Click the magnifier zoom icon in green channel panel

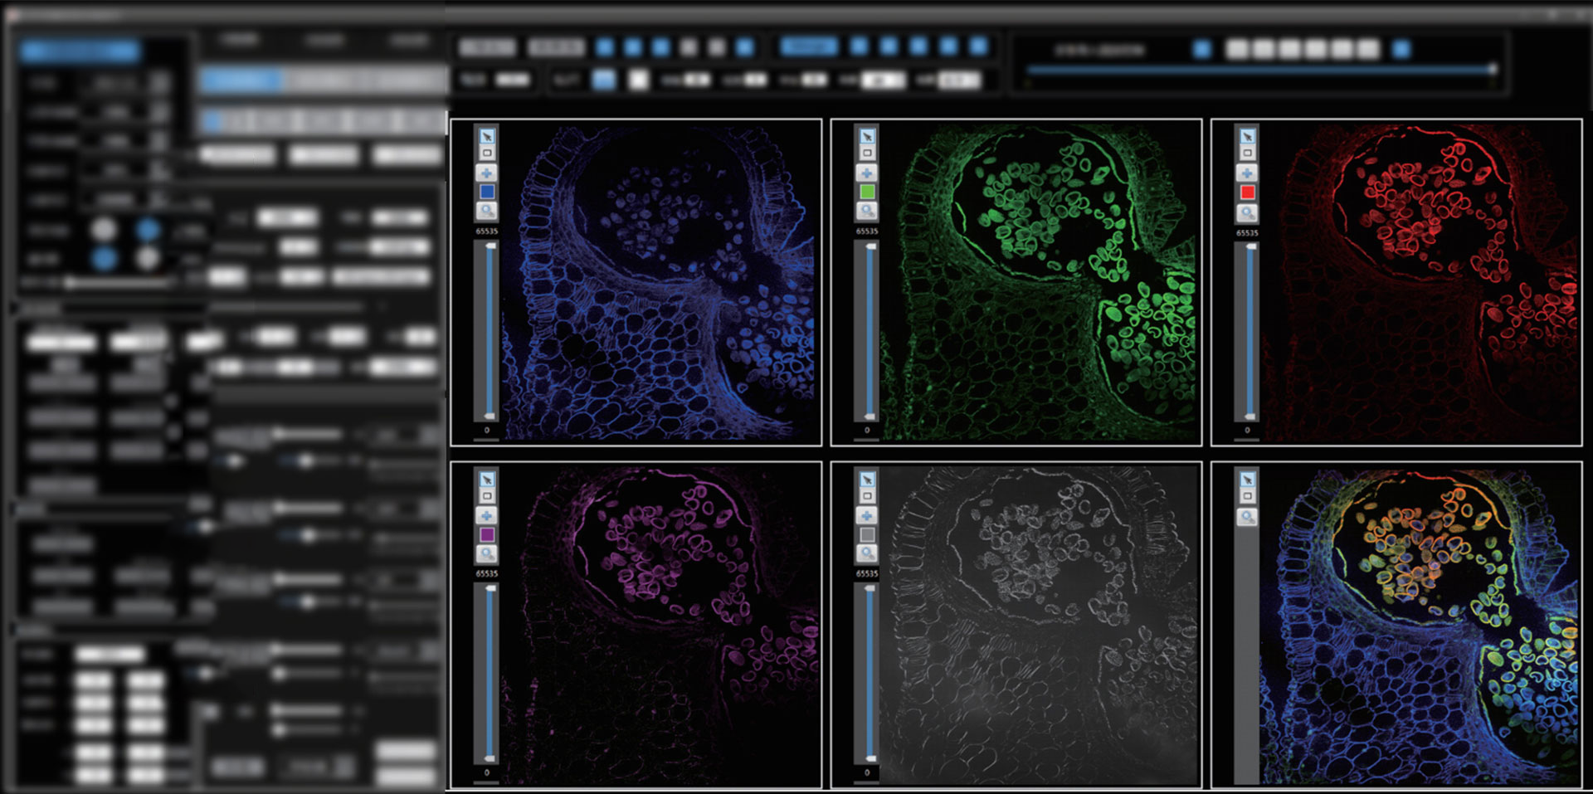click(x=867, y=211)
